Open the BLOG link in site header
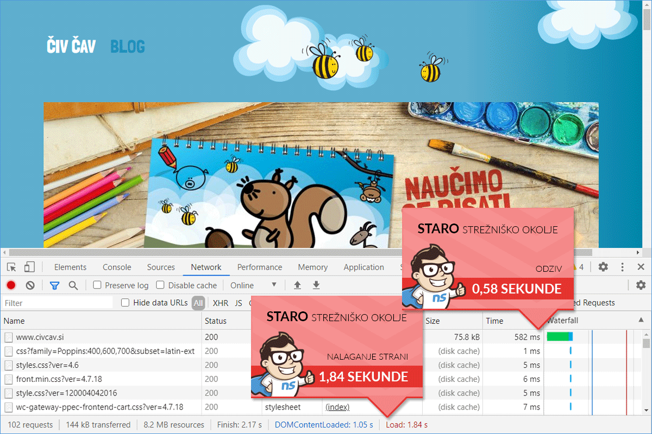The image size is (652, 434). coord(128,47)
